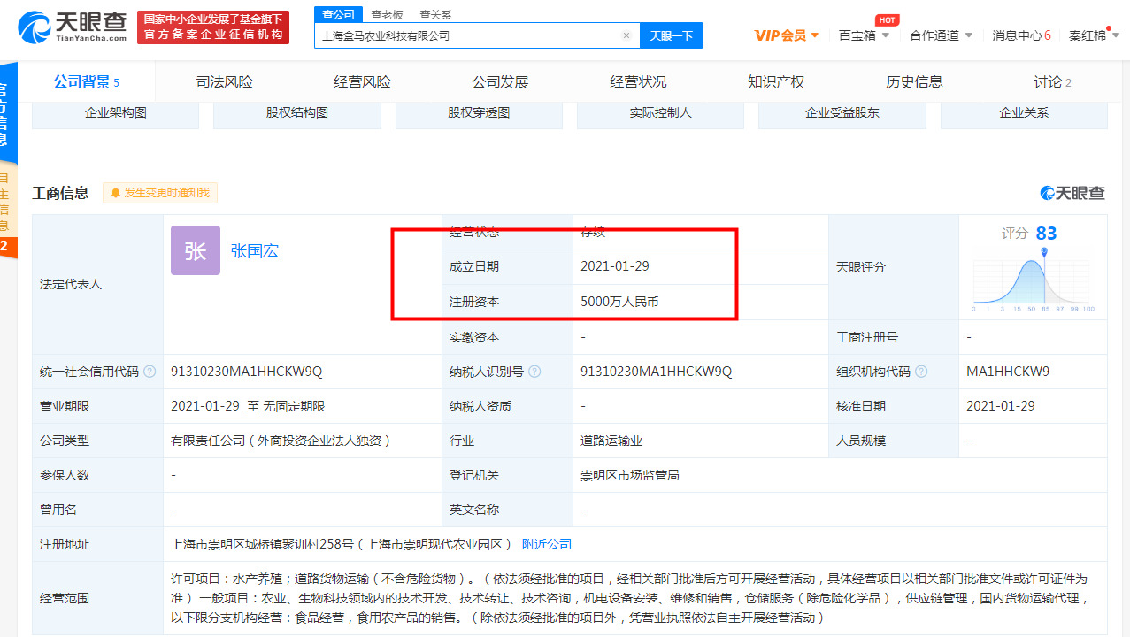The width and height of the screenshot is (1130, 637).
Task: Click the 实际控制人 button
Action: 660,114
